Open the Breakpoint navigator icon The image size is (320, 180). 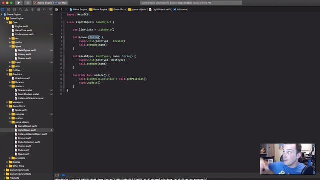coord(44,10)
